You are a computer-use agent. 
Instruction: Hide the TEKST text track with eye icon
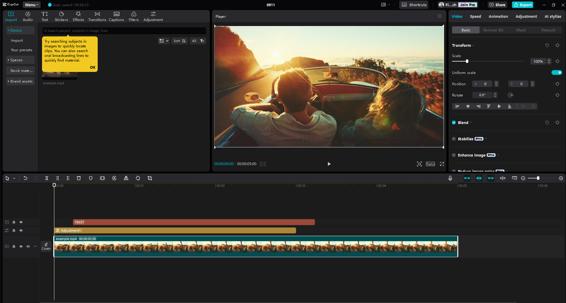(x=21, y=222)
